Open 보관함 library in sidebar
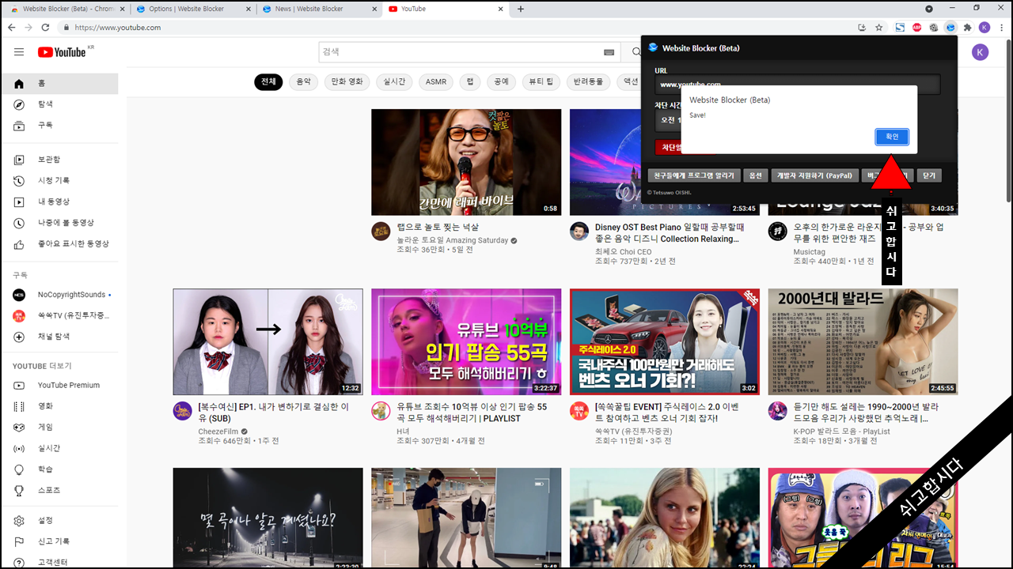The image size is (1013, 569). [59, 160]
